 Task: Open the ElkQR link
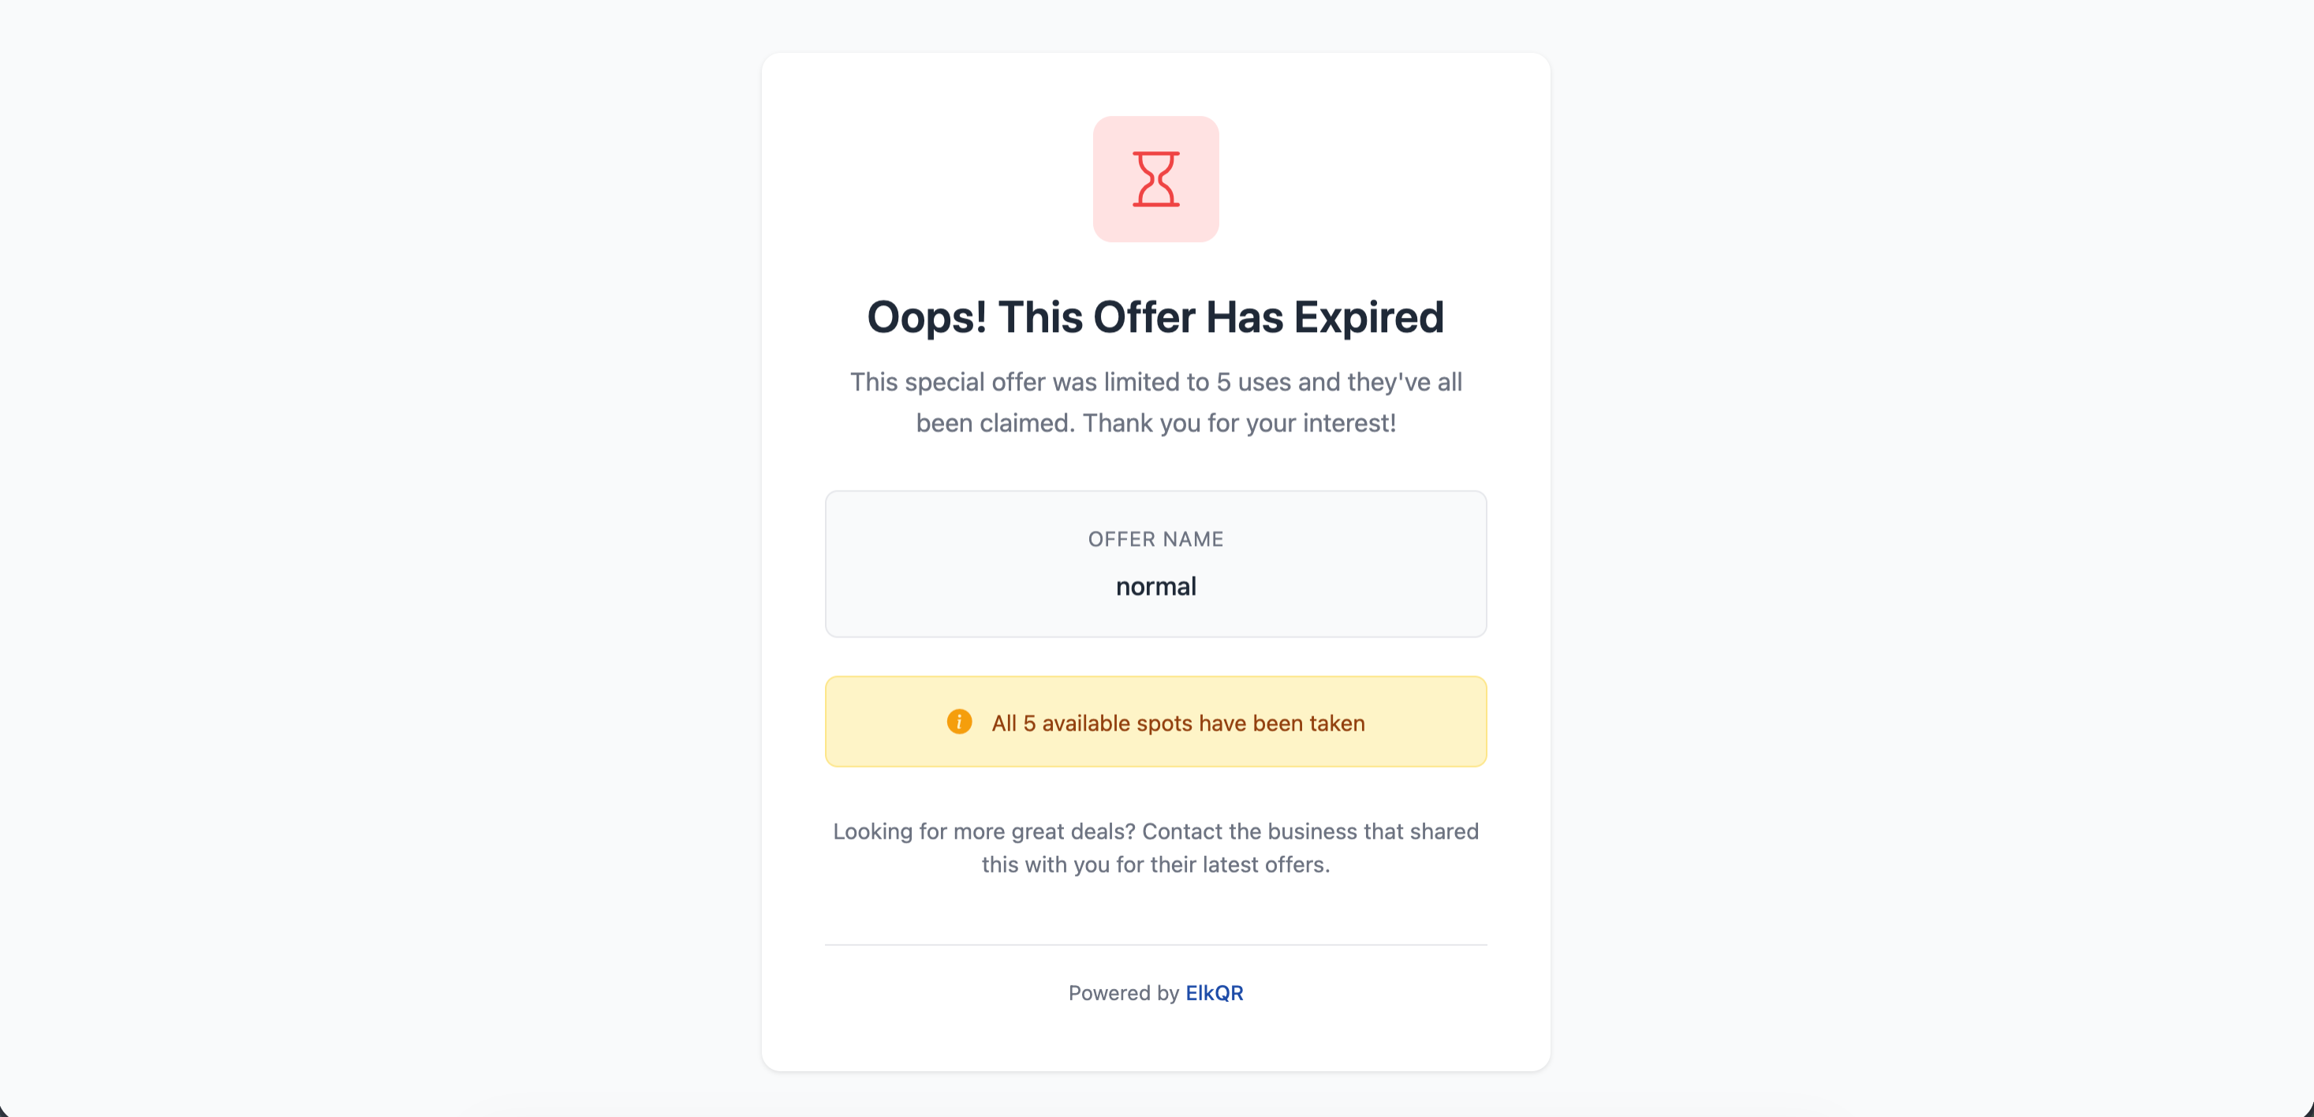[x=1214, y=993]
